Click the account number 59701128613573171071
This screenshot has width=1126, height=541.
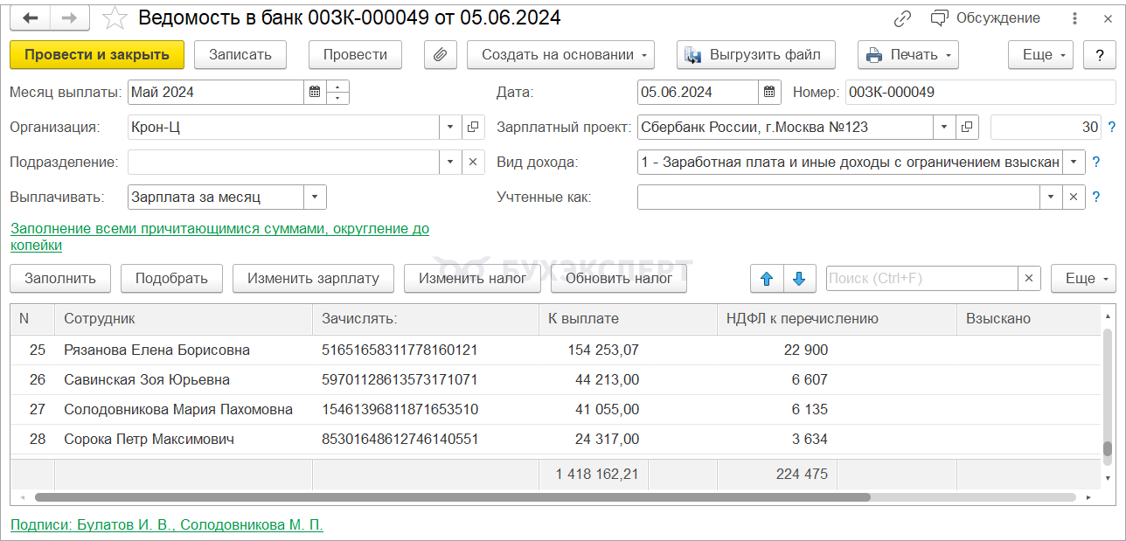[400, 379]
